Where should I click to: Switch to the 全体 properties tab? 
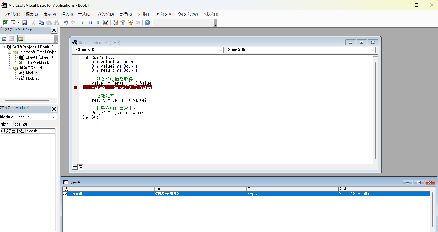click(6, 124)
